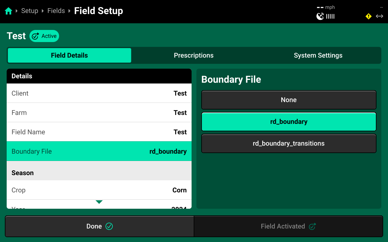Go to the home screen icon

pos(8,11)
